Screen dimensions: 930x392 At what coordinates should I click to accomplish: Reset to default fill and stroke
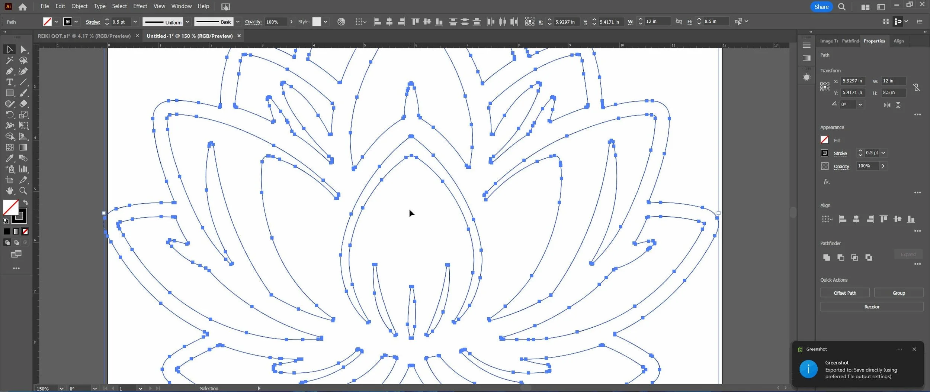[6, 221]
